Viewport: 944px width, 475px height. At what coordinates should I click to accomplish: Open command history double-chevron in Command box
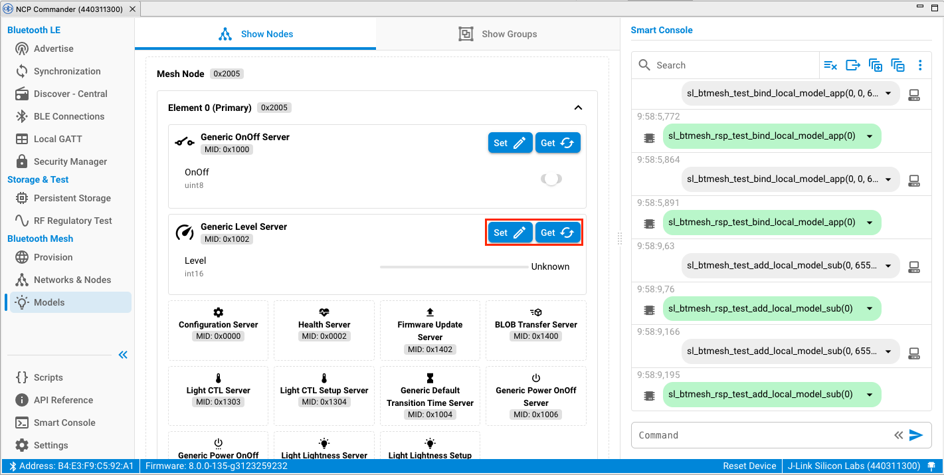tap(898, 435)
